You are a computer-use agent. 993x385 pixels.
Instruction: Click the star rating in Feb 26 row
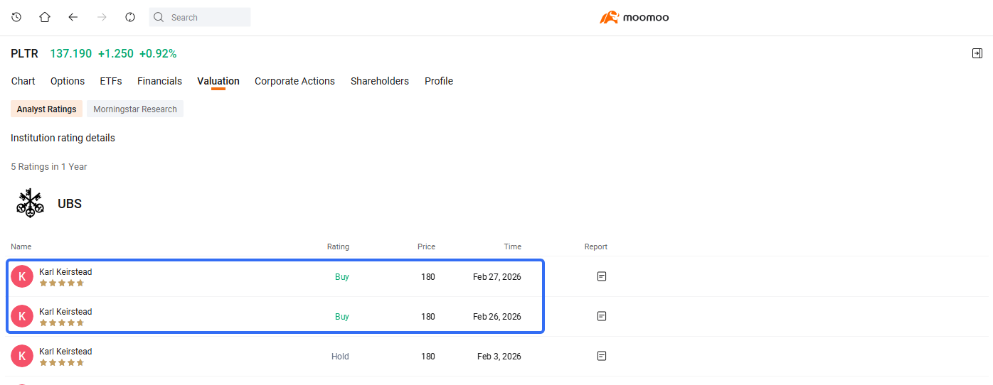(62, 322)
